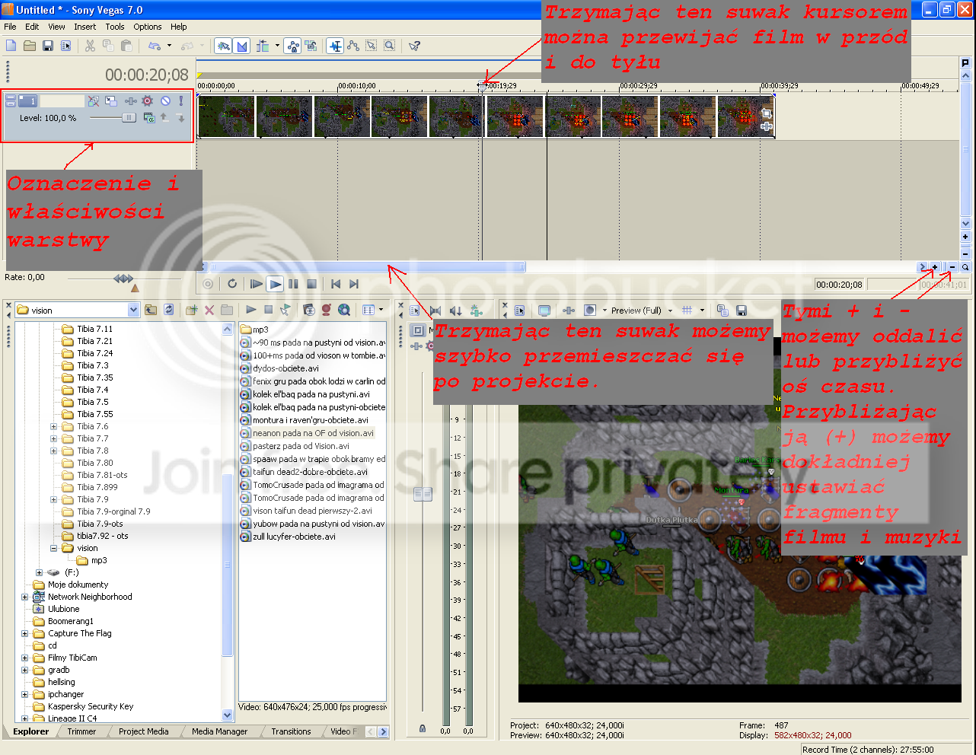This screenshot has width=976, height=755.
Task: Refresh the Explorer file list
Action: [x=169, y=310]
